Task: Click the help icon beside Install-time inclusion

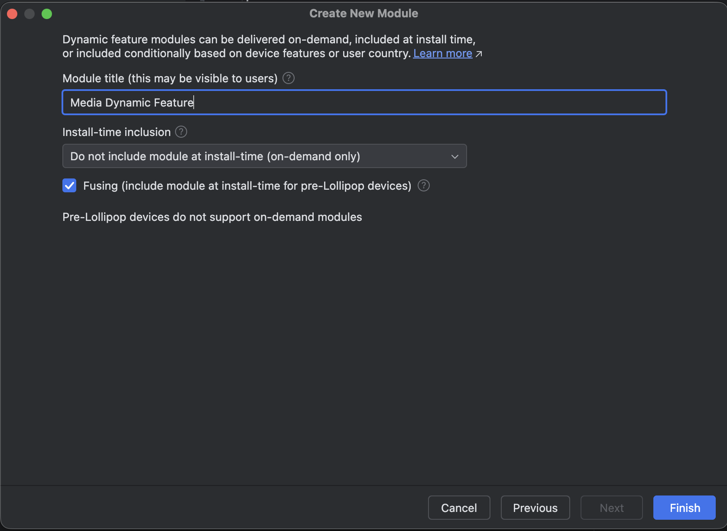Action: pos(181,132)
